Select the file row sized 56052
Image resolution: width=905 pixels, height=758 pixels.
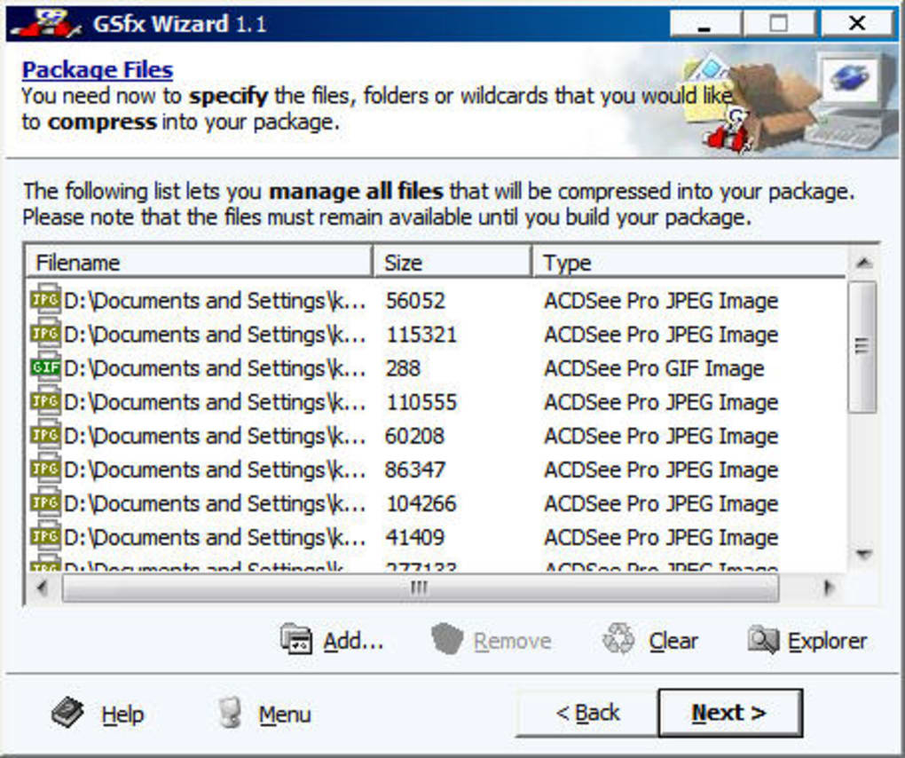coord(437,300)
